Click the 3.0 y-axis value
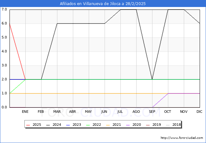 click(x=4, y=65)
